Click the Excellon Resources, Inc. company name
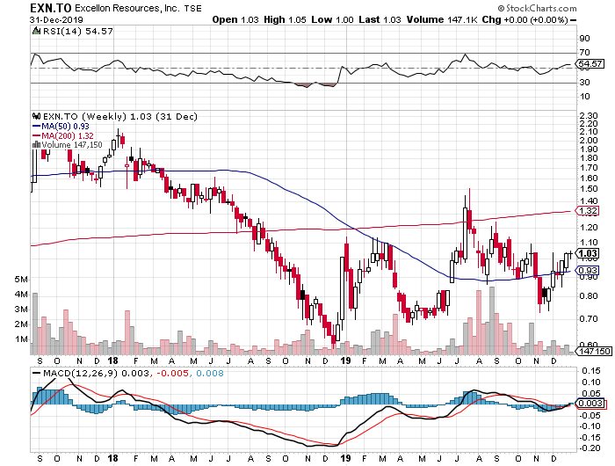615x466 pixels. 127,8
